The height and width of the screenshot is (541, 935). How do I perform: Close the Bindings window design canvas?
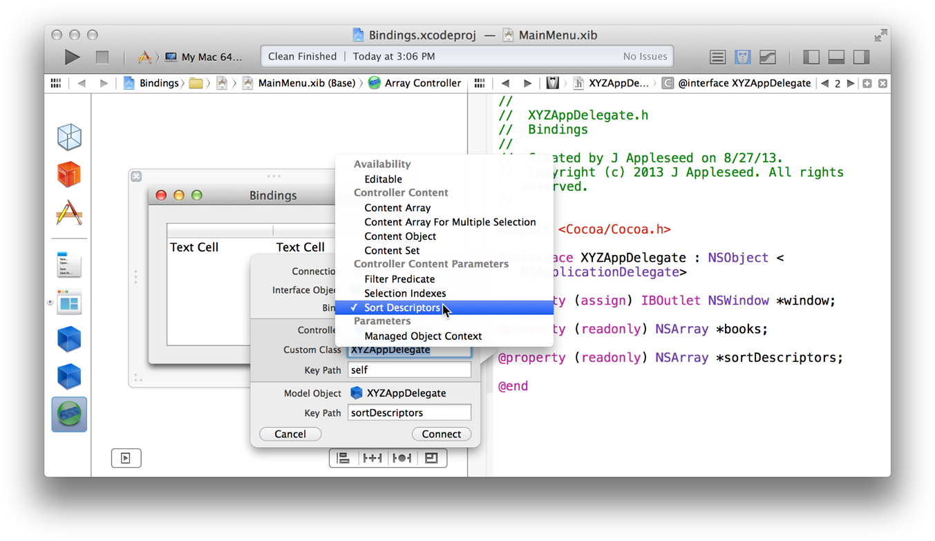(x=137, y=177)
